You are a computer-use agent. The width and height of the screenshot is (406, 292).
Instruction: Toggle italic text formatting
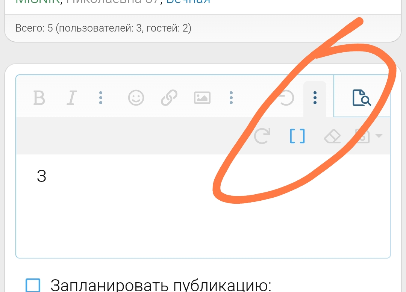coord(72,98)
